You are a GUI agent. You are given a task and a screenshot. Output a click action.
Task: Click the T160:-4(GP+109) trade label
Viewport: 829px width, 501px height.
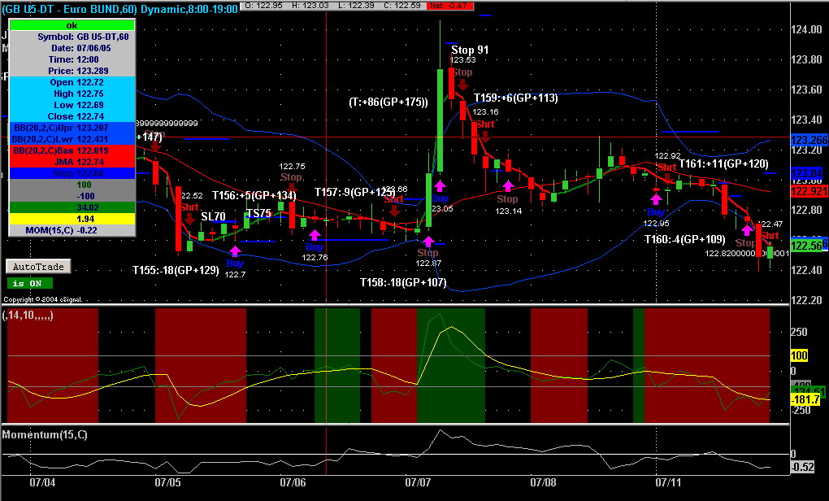pyautogui.click(x=684, y=240)
